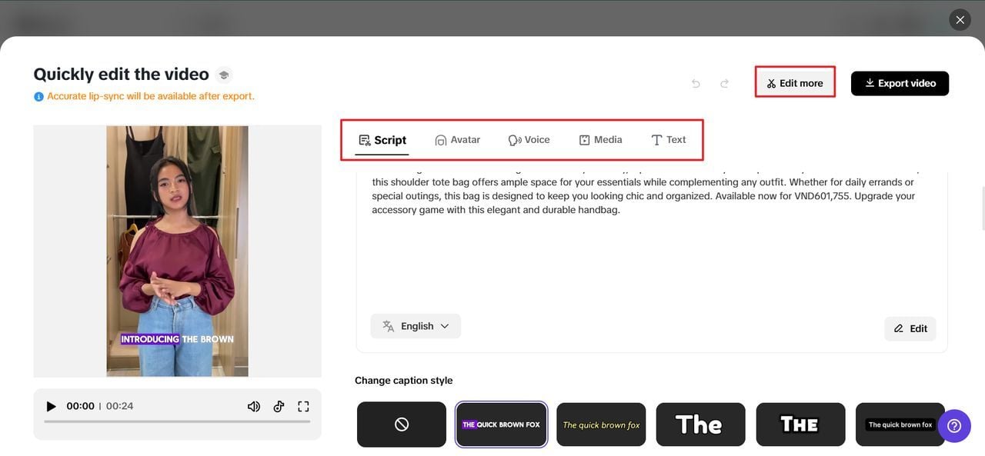Redo the last edit

(723, 83)
